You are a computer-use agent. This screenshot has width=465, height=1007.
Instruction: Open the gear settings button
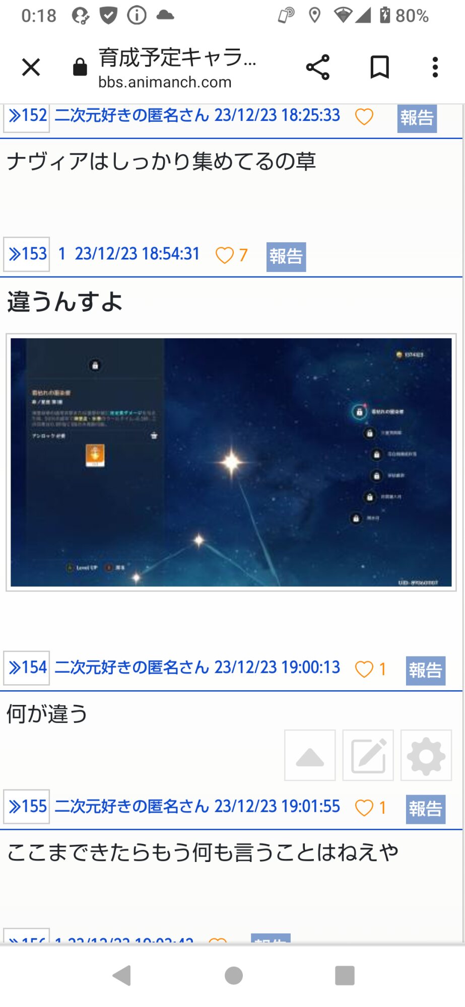tap(426, 755)
